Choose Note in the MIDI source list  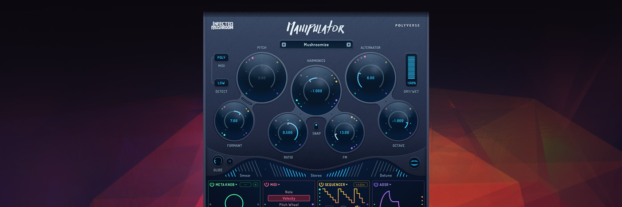(x=289, y=192)
